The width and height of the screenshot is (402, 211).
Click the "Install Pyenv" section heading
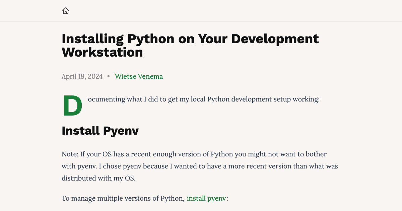pos(100,131)
